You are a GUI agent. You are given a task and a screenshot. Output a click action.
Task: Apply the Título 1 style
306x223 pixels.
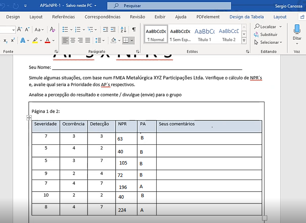[x=205, y=34]
